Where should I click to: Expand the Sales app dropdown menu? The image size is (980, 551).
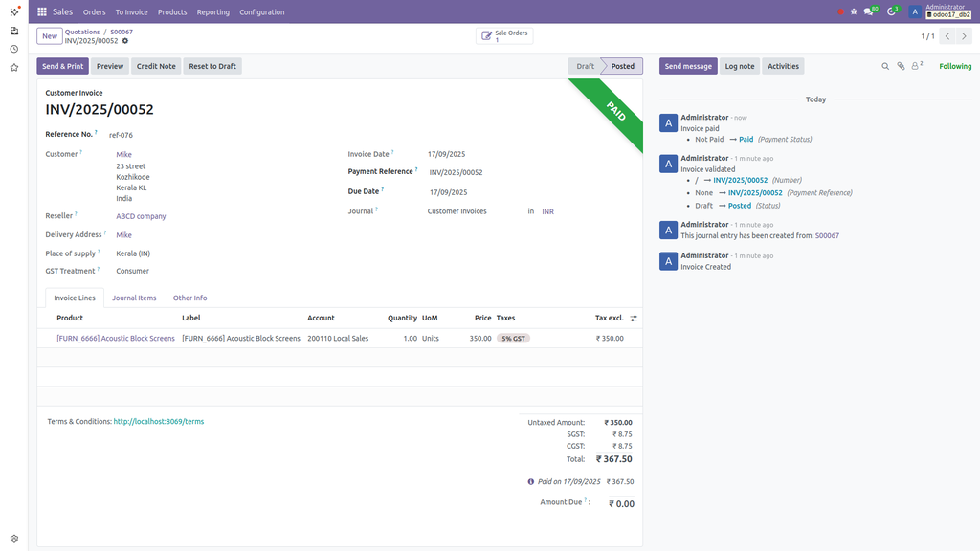(x=62, y=11)
